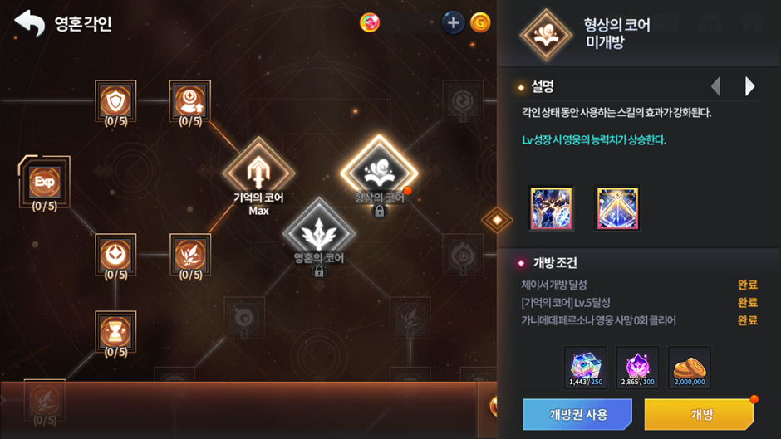Tap the rainbow cube material 1,443/250

(586, 368)
